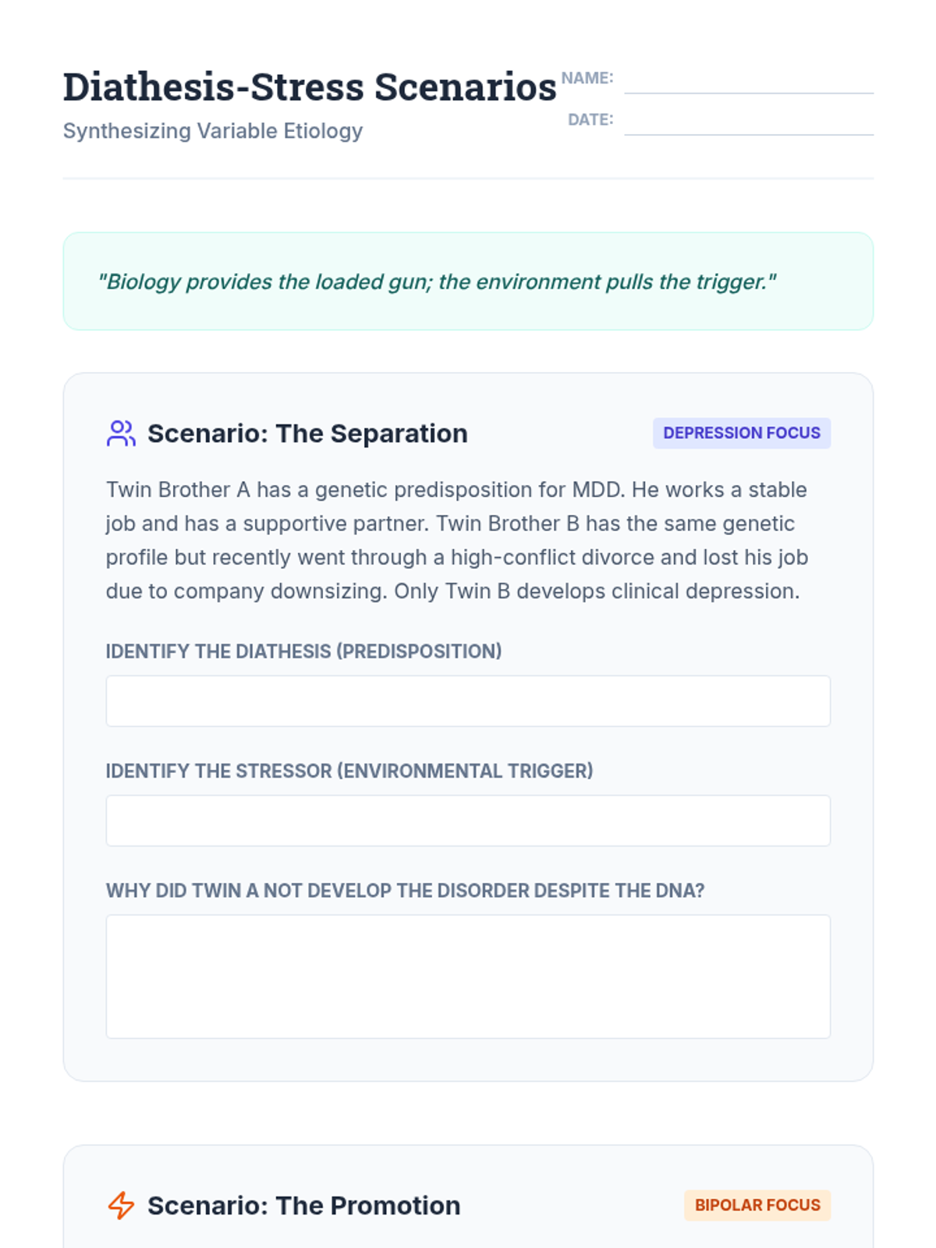Image resolution: width=936 pixels, height=1248 pixels.
Task: Click the loaded gun quote banner
Action: coord(468,282)
